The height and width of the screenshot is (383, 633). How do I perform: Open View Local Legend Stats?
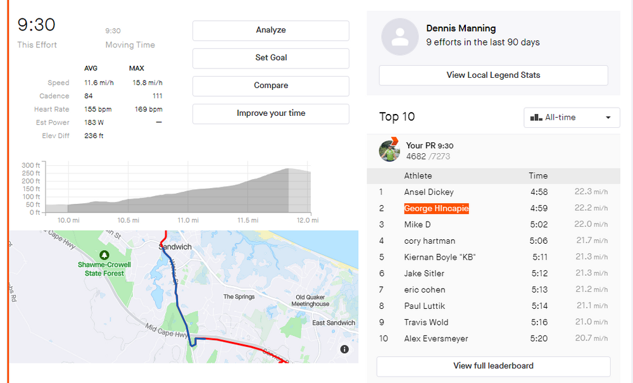coord(493,75)
